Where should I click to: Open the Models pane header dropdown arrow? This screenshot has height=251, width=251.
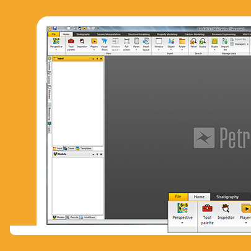pos(94,154)
